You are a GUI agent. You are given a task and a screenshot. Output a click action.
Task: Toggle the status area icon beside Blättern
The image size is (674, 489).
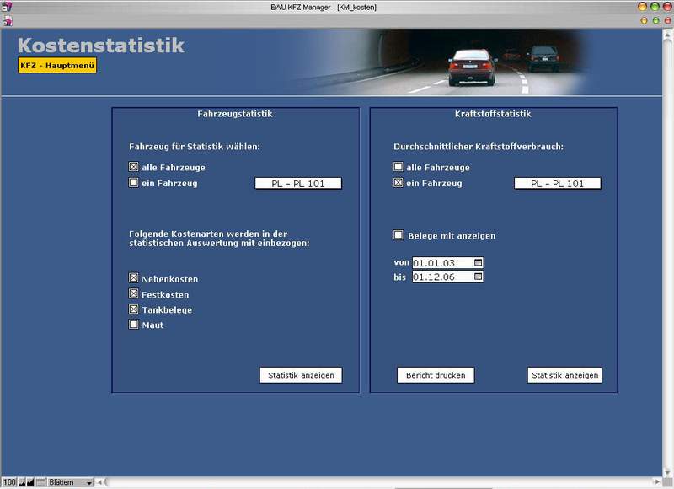41,482
